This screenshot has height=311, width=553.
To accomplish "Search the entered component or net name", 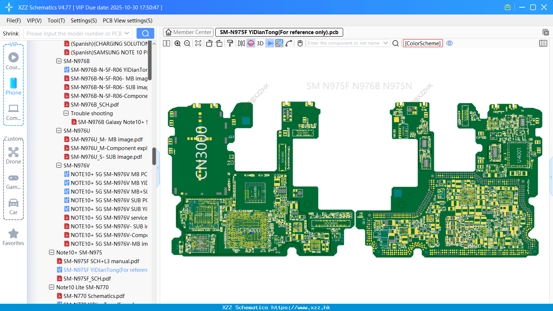I will pos(396,43).
